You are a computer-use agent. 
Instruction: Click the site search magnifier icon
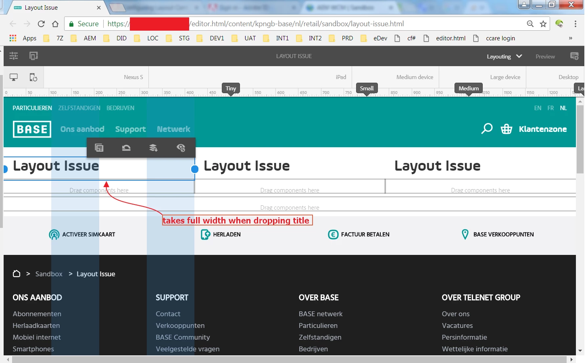click(487, 129)
